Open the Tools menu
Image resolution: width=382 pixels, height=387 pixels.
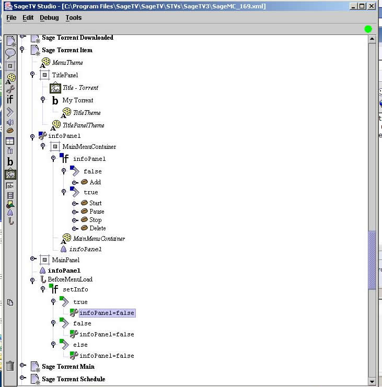click(73, 18)
